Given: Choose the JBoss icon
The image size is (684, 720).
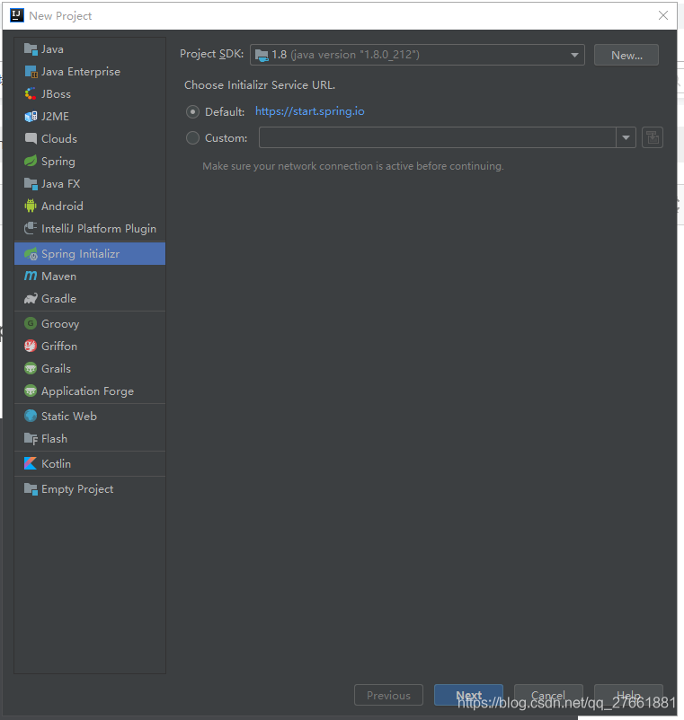Looking at the screenshot, I should click(x=31, y=94).
